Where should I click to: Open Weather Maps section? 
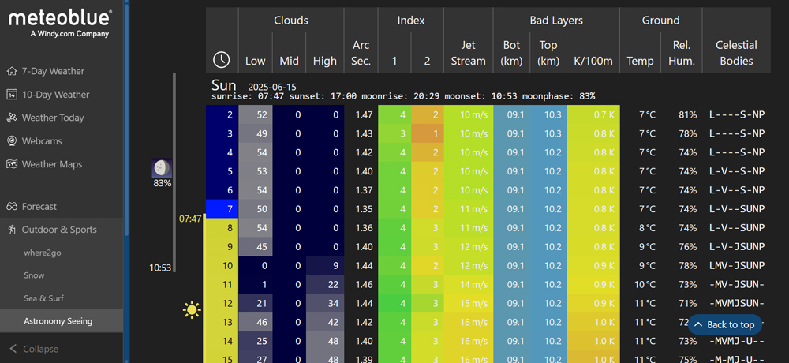click(x=52, y=163)
